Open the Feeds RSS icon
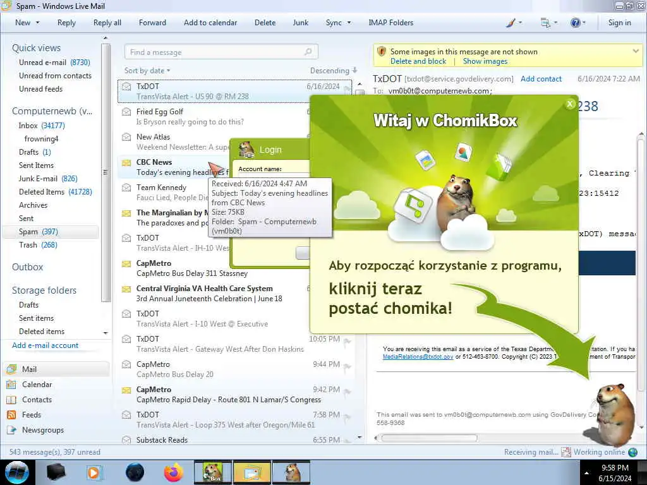 (11, 415)
